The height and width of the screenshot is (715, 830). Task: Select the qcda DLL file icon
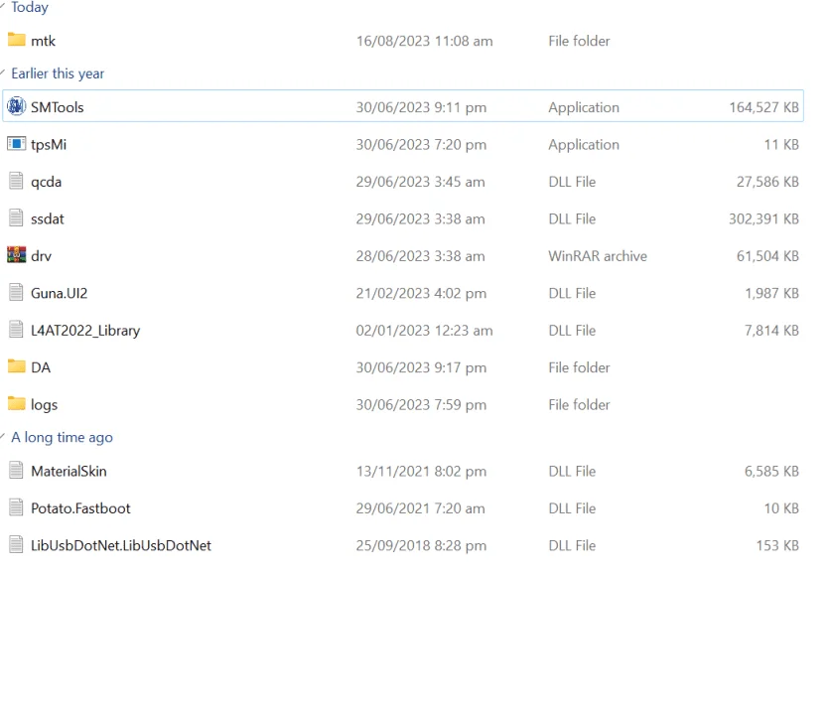[17, 181]
